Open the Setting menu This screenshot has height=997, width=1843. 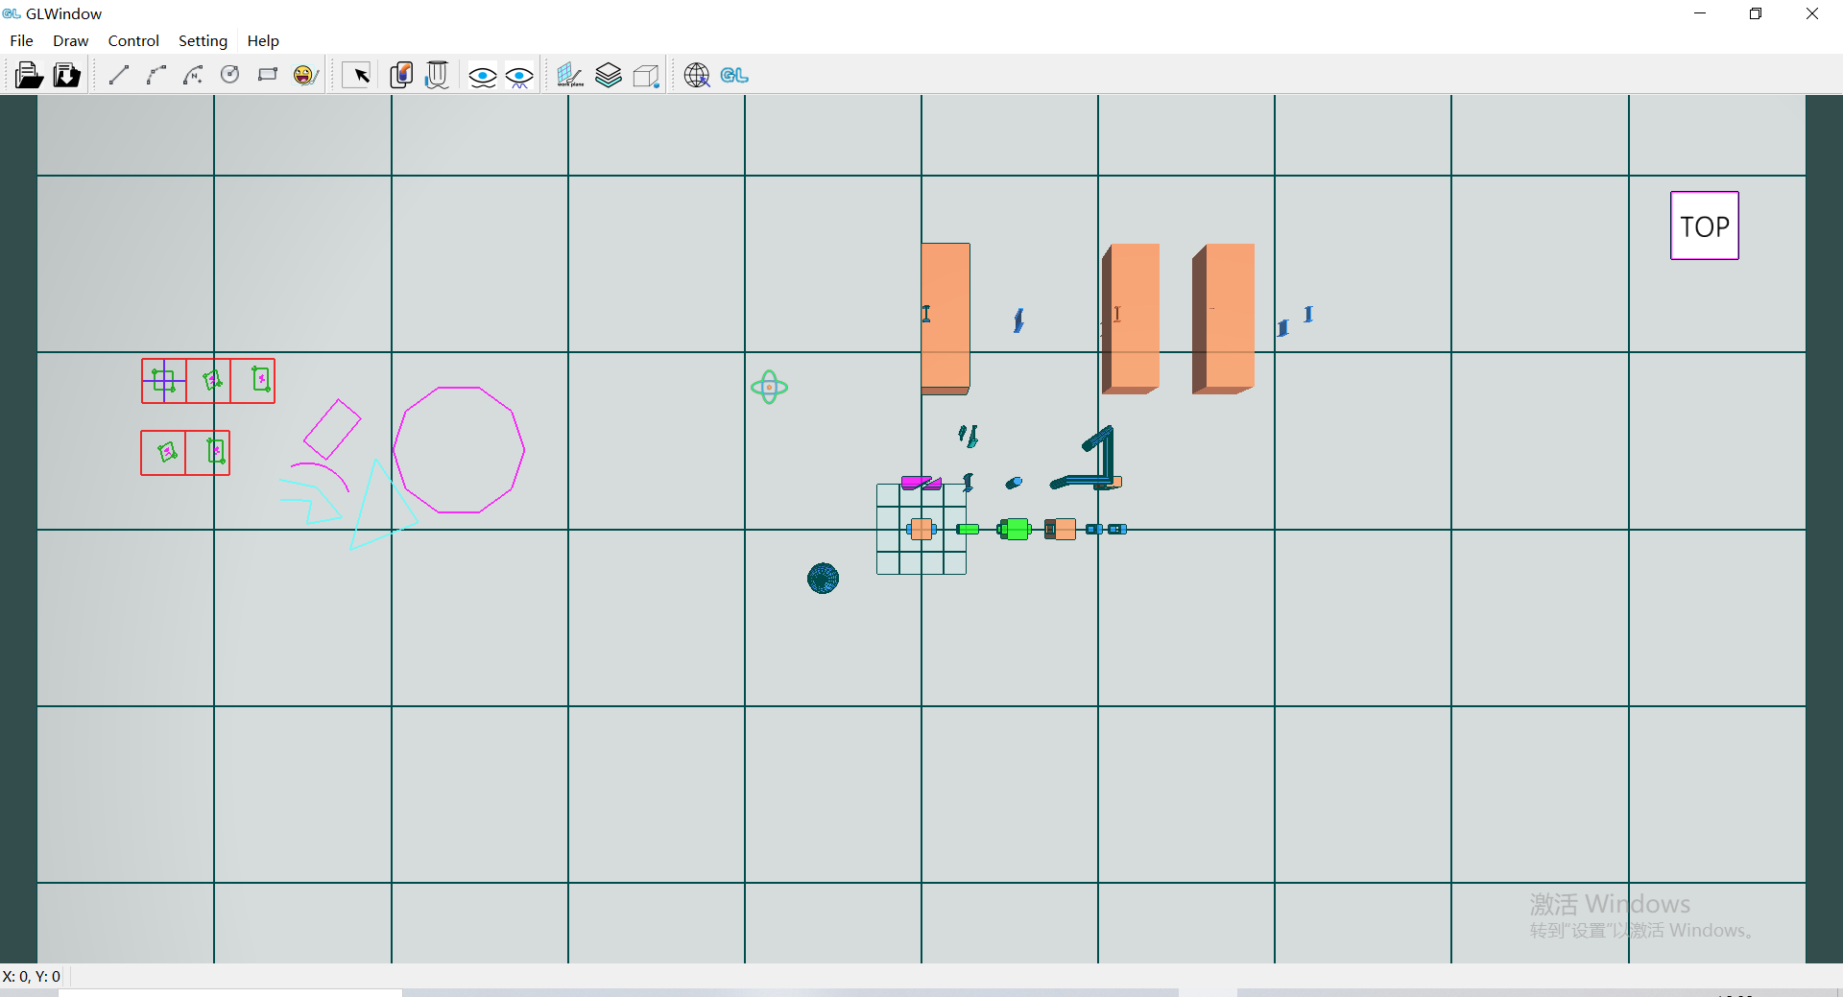click(203, 40)
